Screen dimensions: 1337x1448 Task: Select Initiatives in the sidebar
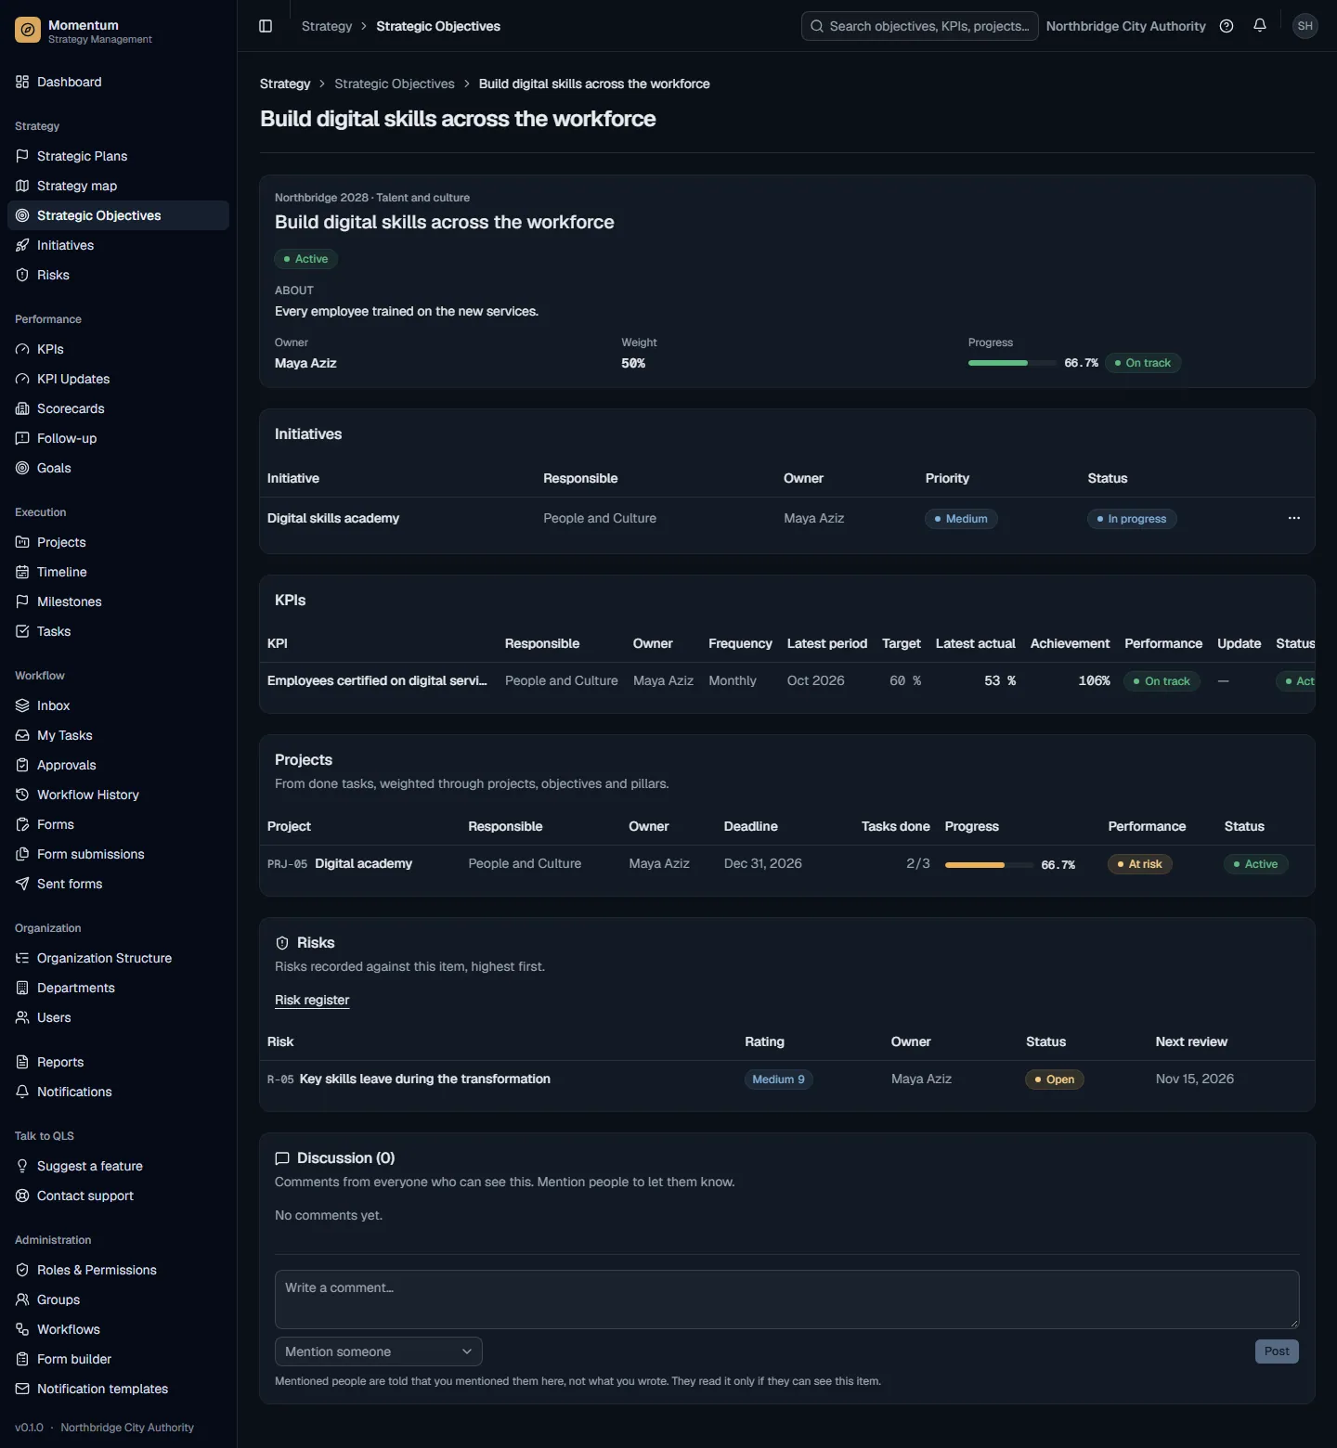point(118,245)
